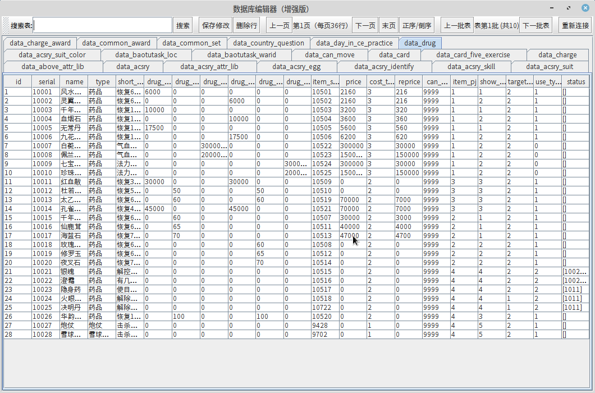Switch to data_acsry_skill tab

pyautogui.click(x=472, y=66)
